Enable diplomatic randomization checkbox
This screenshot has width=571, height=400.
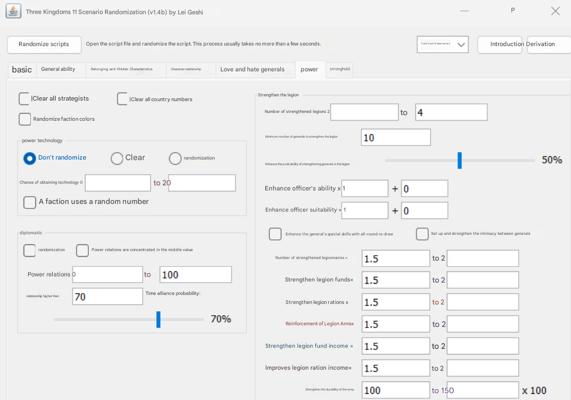[29, 251]
